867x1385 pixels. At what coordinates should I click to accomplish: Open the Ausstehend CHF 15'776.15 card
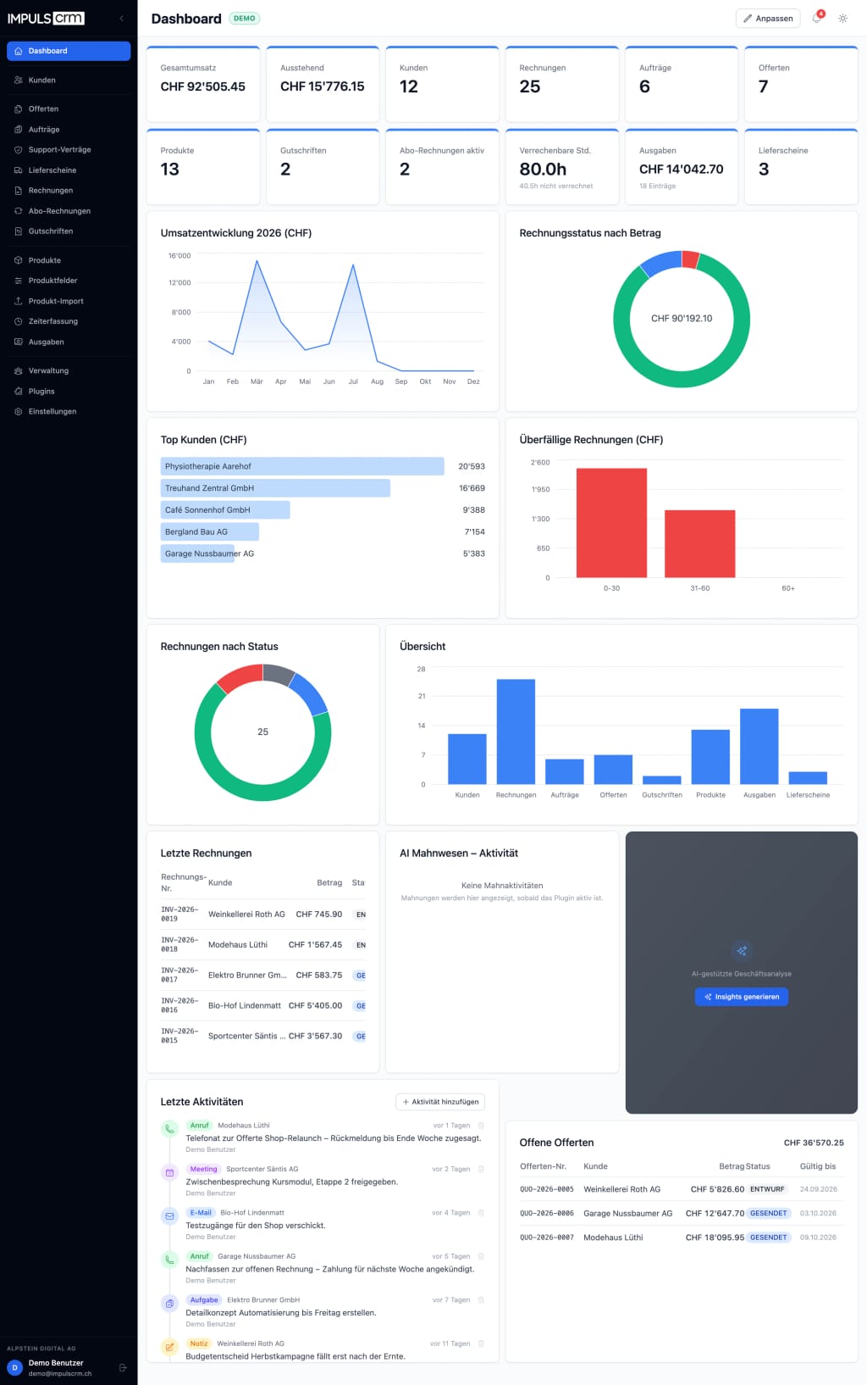(323, 84)
